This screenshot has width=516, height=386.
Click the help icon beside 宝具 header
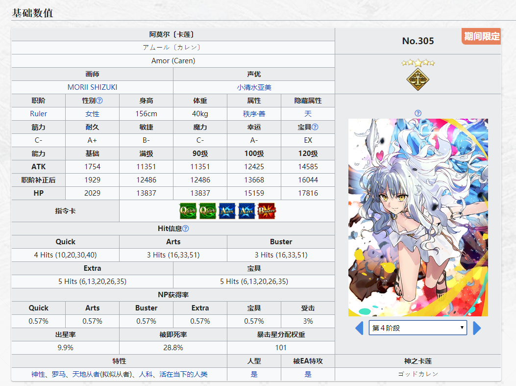click(x=315, y=127)
